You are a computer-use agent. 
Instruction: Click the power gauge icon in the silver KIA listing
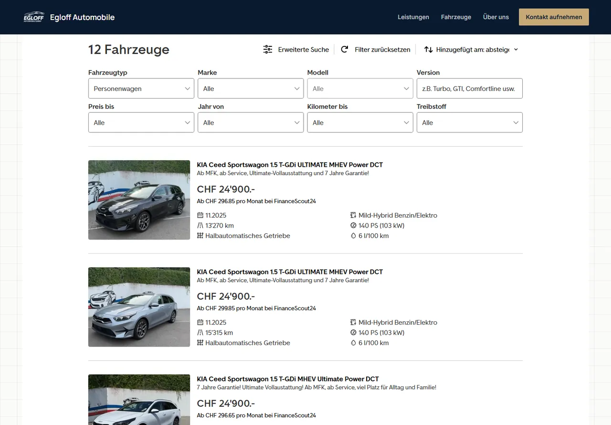pos(353,333)
